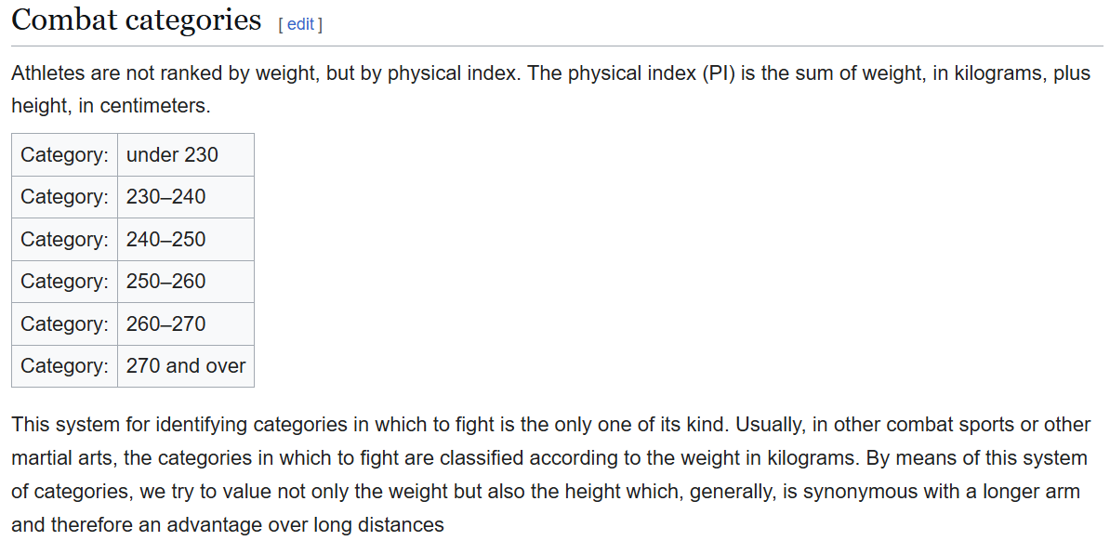Click Category label in the 260–270 row

(64, 324)
